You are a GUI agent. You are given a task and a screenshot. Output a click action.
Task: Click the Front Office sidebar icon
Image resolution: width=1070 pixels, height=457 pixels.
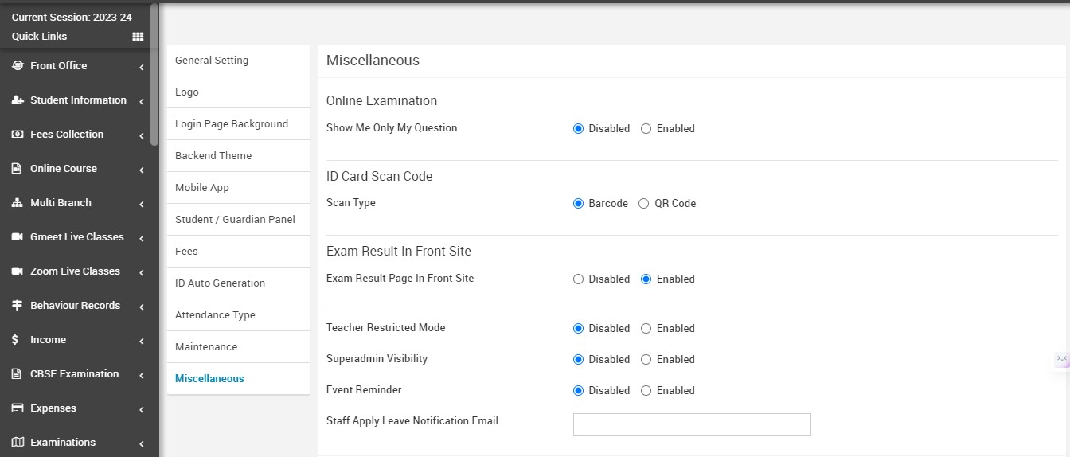(x=18, y=66)
